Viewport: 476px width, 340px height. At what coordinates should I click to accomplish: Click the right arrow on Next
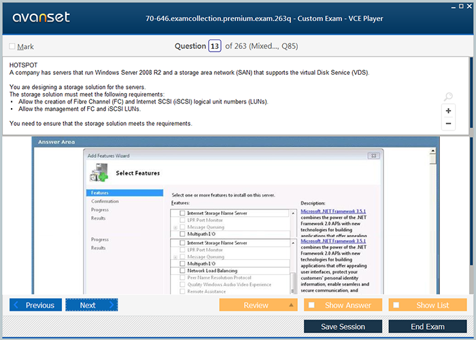tap(112, 305)
